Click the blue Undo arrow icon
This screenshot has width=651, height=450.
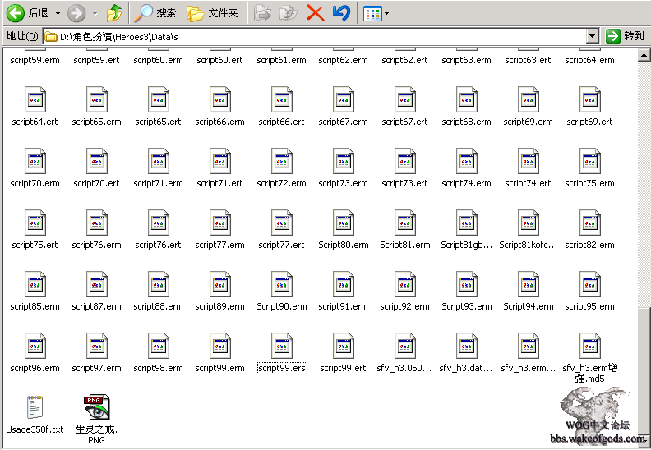tap(341, 13)
